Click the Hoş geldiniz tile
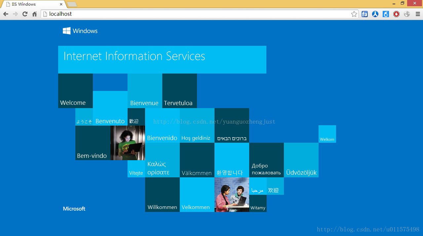 197,125
